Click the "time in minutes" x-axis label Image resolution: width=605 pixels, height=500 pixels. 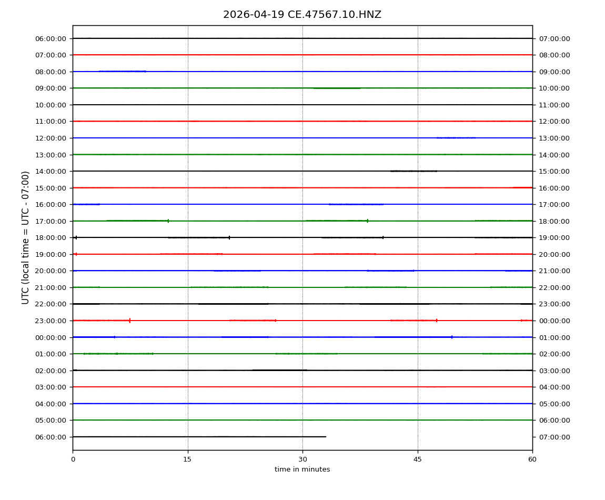(x=302, y=469)
